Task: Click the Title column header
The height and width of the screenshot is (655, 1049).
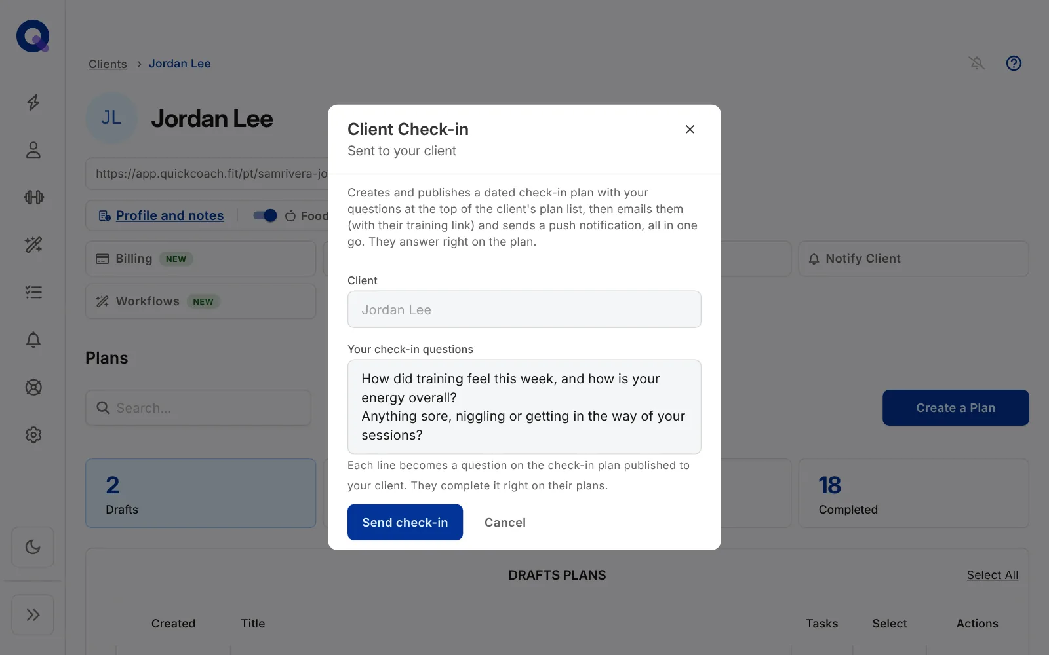Action: (253, 624)
